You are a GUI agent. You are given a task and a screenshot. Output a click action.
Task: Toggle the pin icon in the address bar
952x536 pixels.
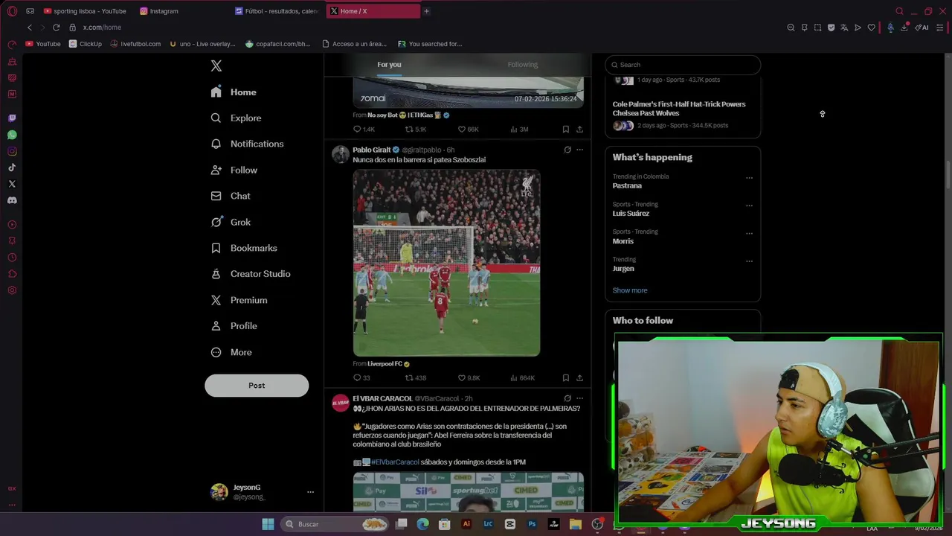tap(804, 28)
